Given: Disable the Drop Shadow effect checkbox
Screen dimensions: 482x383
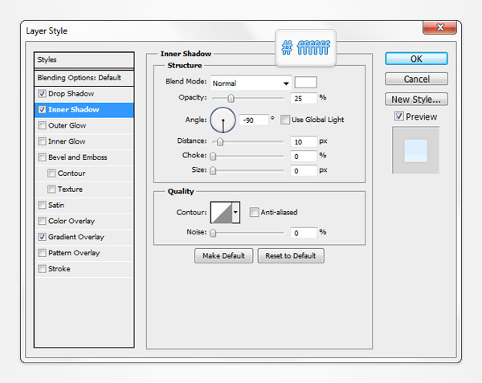Looking at the screenshot, I should pos(42,94).
